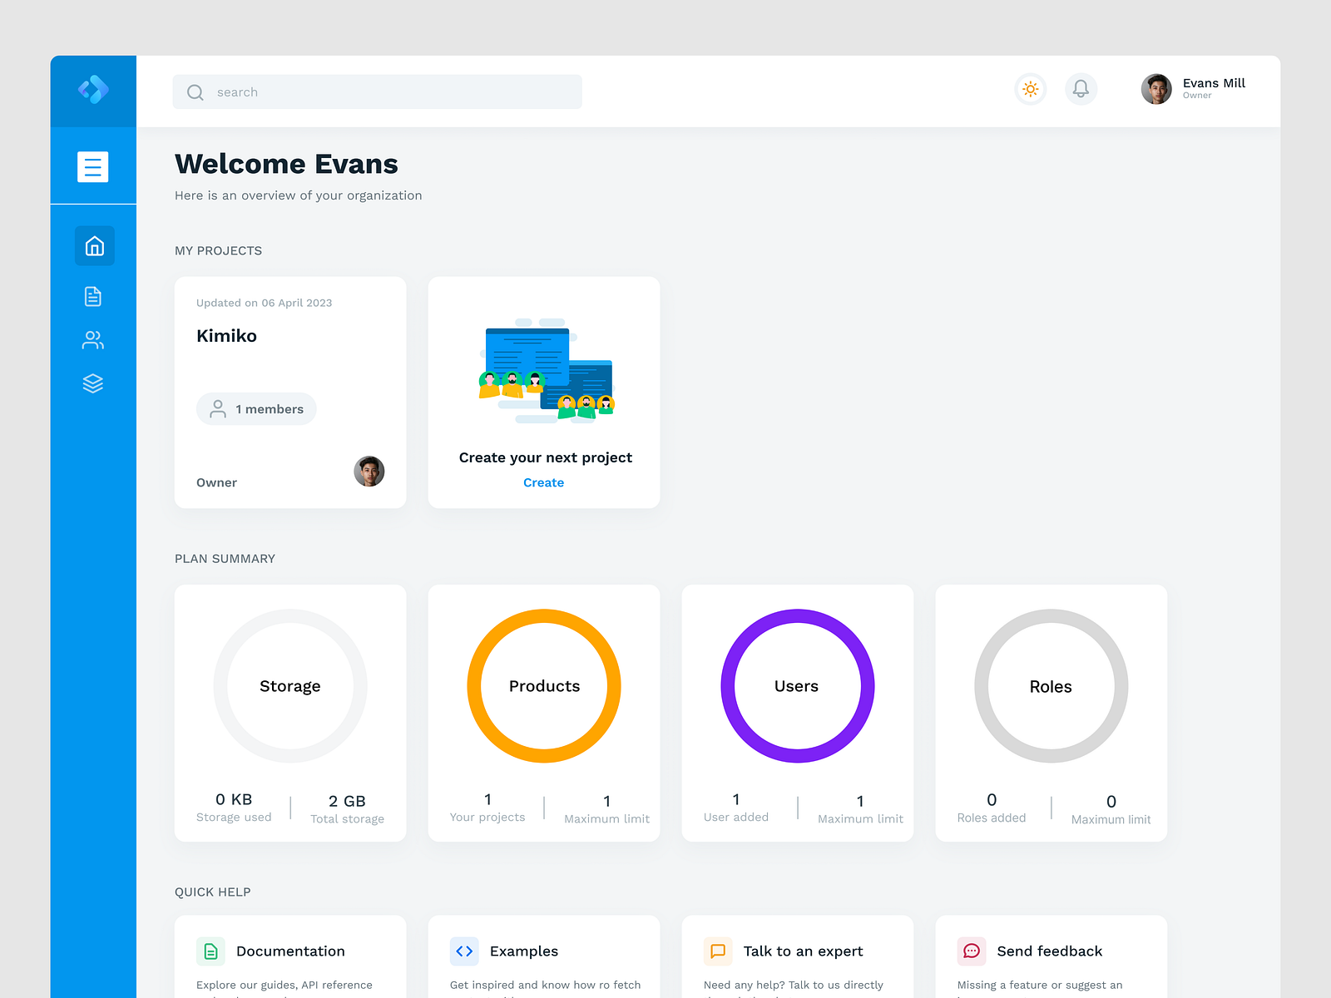The height and width of the screenshot is (998, 1331).
Task: Select the Home icon in the sidebar
Action: [93, 246]
